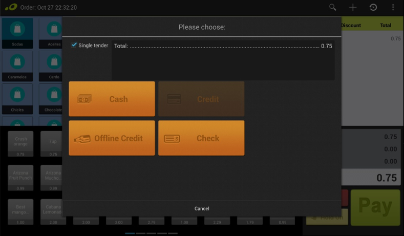The width and height of the screenshot is (404, 236).
Task: Tap the Crush orange product button
Action: pyautogui.click(x=21, y=144)
